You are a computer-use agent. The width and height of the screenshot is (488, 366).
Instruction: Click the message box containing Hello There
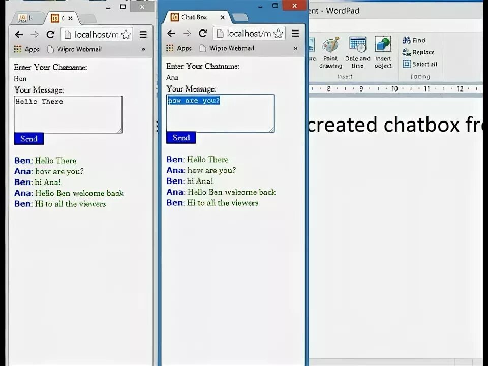tap(68, 114)
